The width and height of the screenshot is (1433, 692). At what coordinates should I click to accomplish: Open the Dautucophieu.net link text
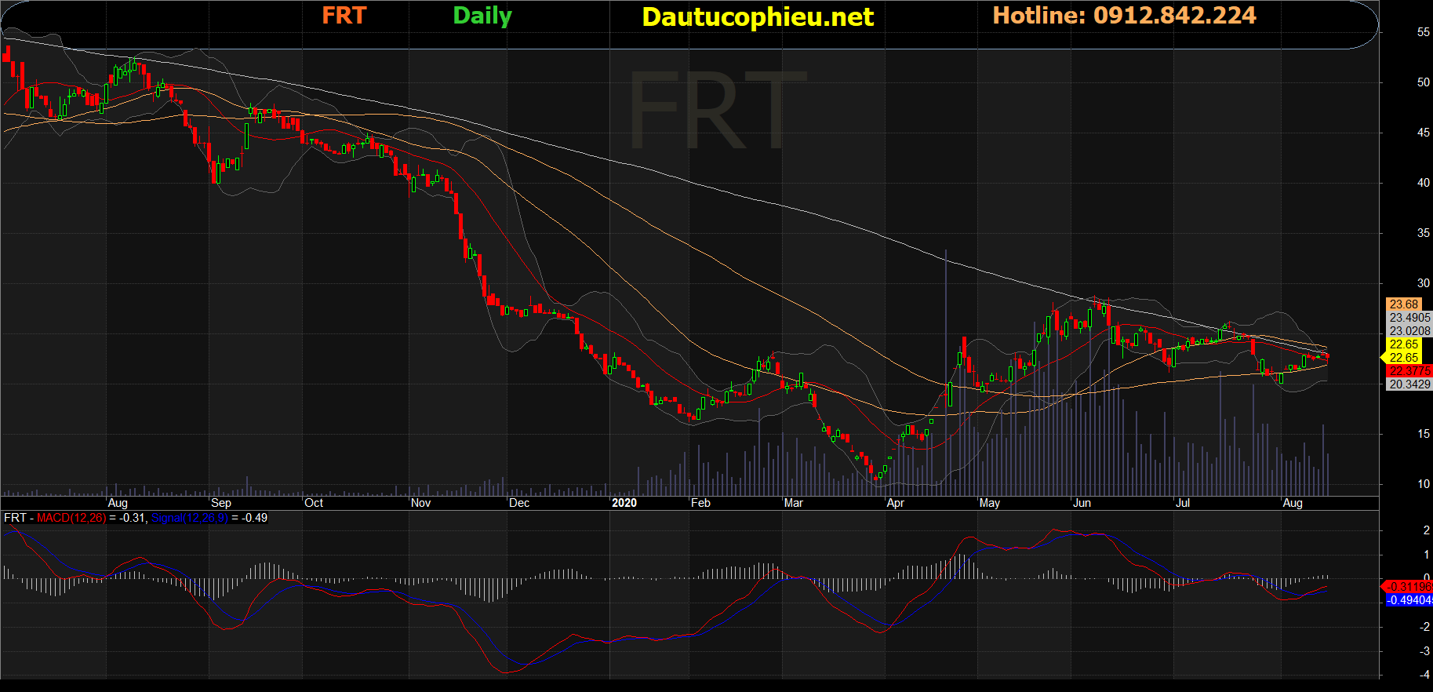tap(758, 17)
